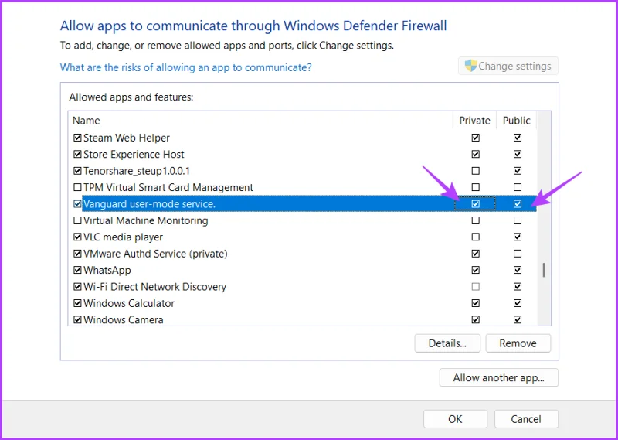Toggle Private checkbox for Store Experience Host

476,155
